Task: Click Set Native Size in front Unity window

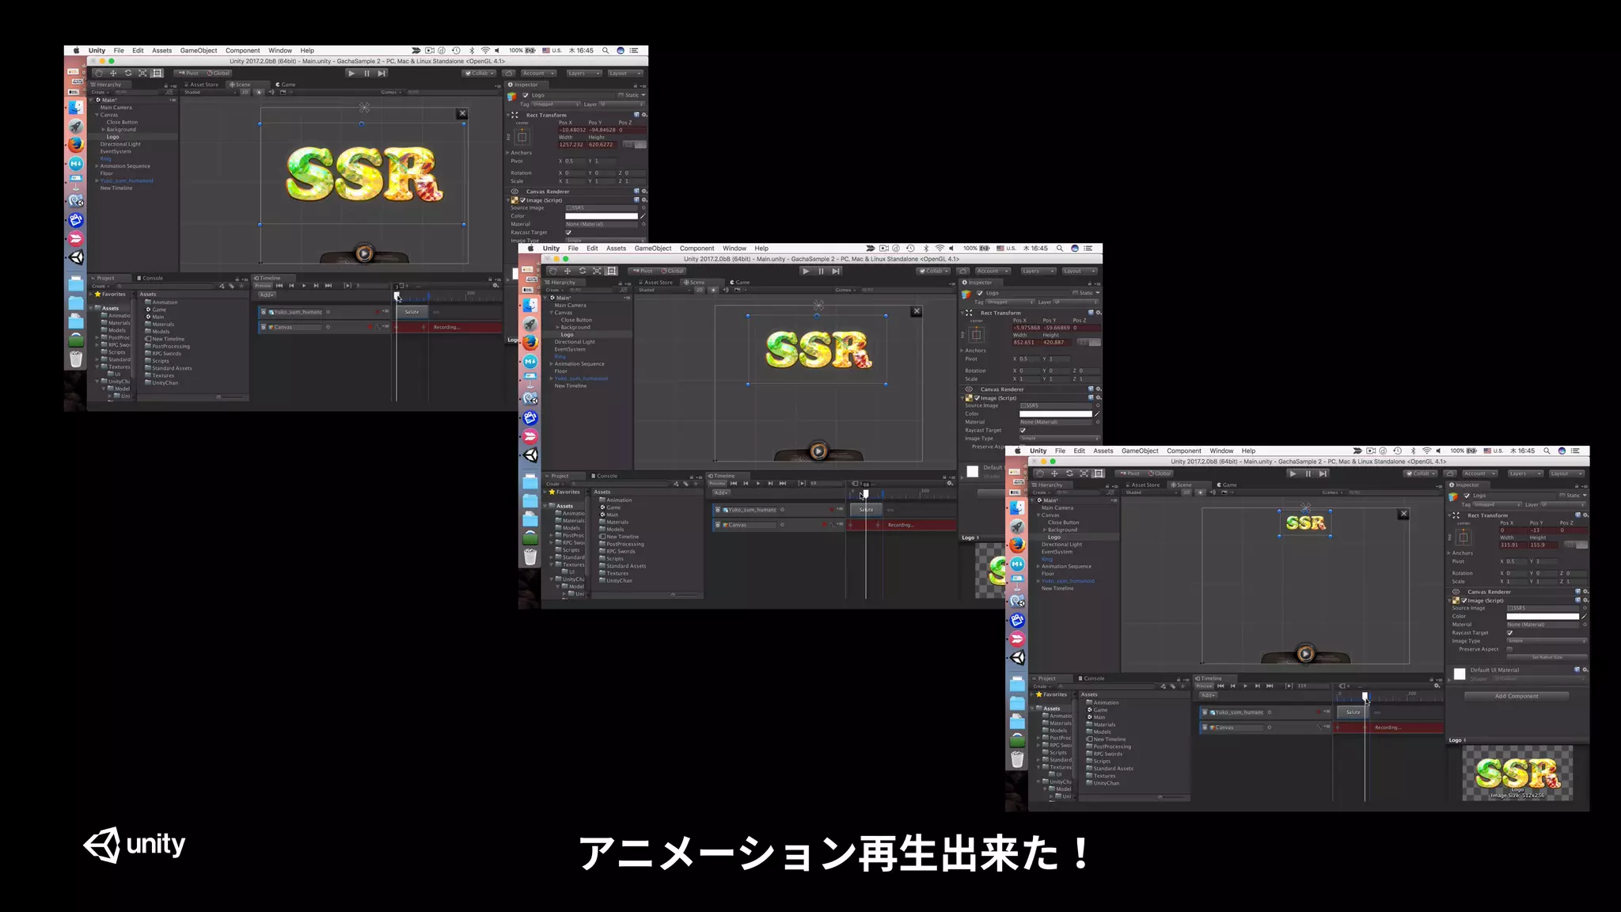Action: click(1547, 657)
